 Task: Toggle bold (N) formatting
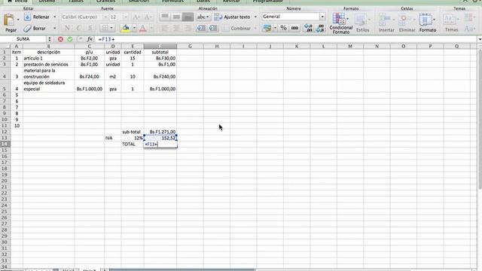coord(67,29)
